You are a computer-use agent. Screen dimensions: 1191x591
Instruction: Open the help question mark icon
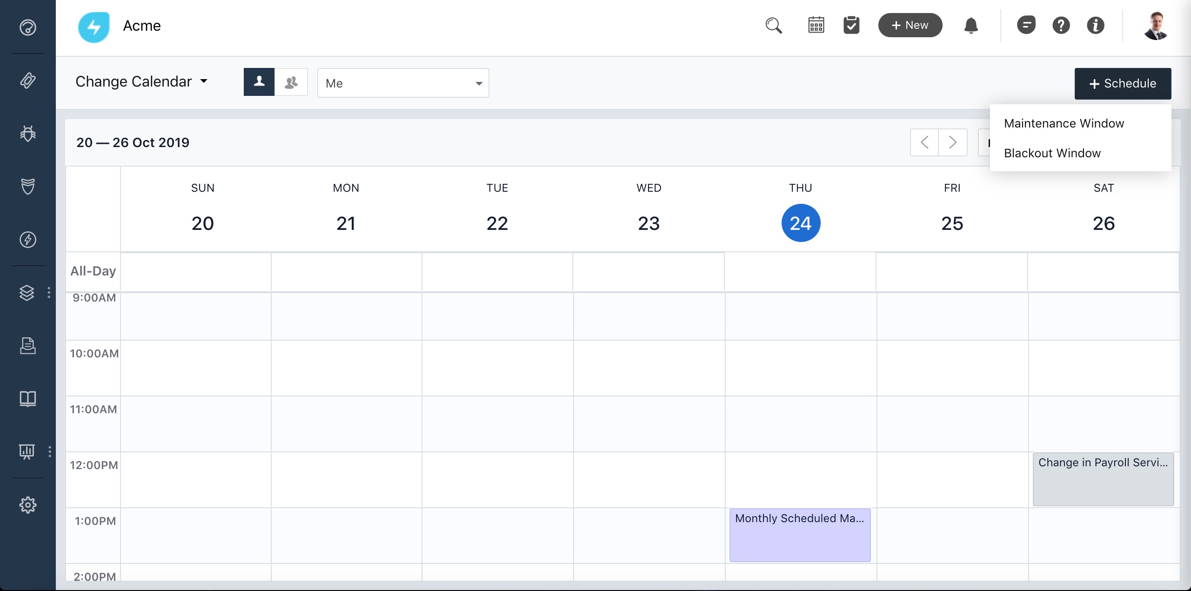(1061, 25)
